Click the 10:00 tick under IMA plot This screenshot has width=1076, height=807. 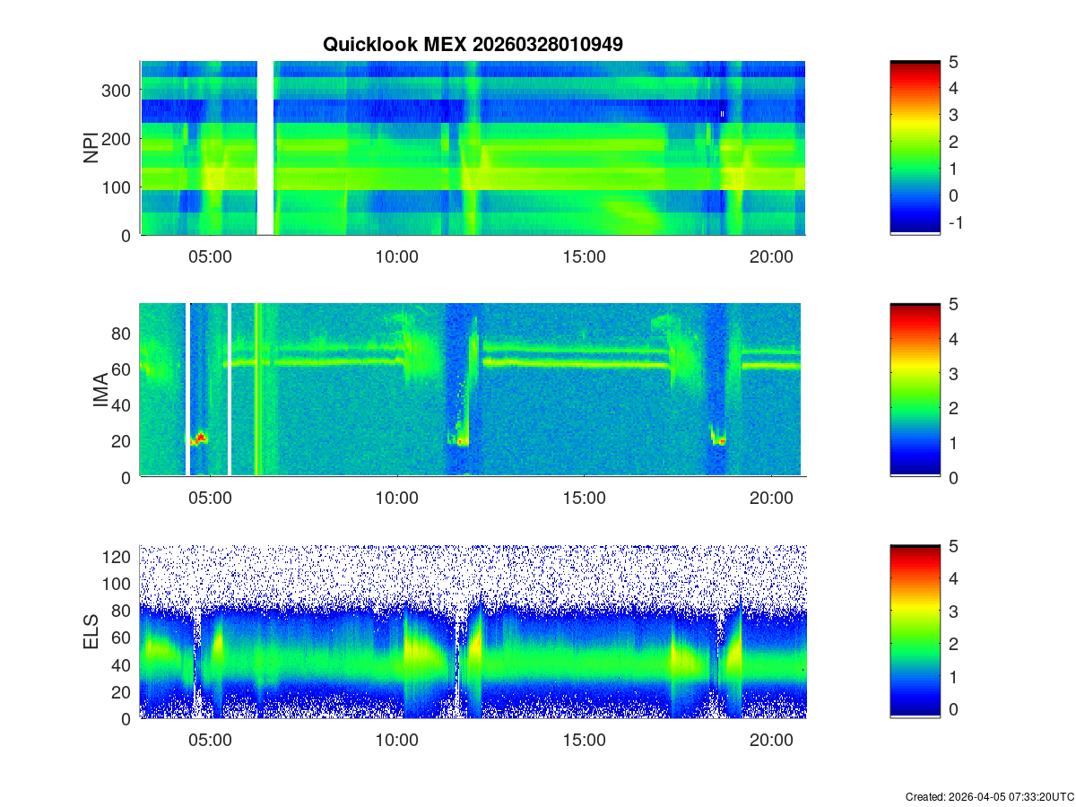pyautogui.click(x=396, y=499)
